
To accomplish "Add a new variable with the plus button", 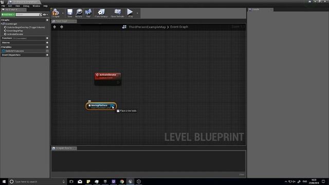I will pyautogui.click(x=47, y=47).
